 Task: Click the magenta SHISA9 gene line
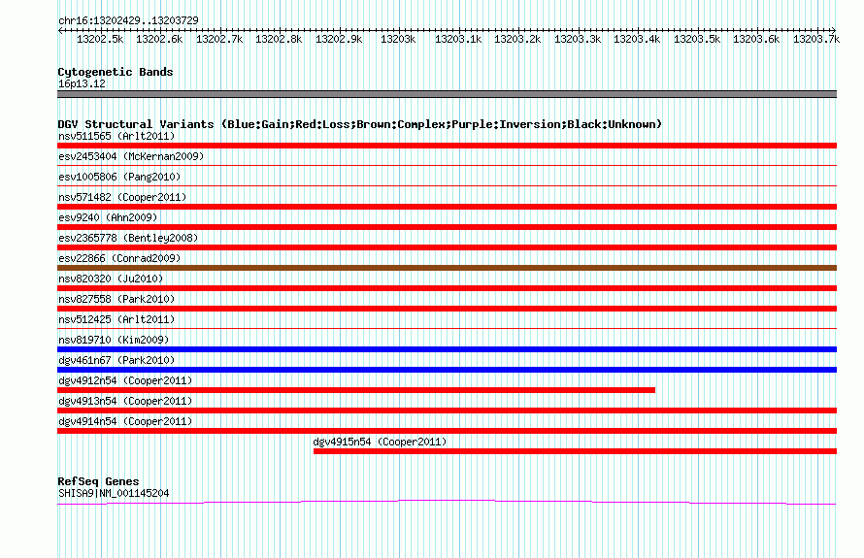click(x=447, y=502)
